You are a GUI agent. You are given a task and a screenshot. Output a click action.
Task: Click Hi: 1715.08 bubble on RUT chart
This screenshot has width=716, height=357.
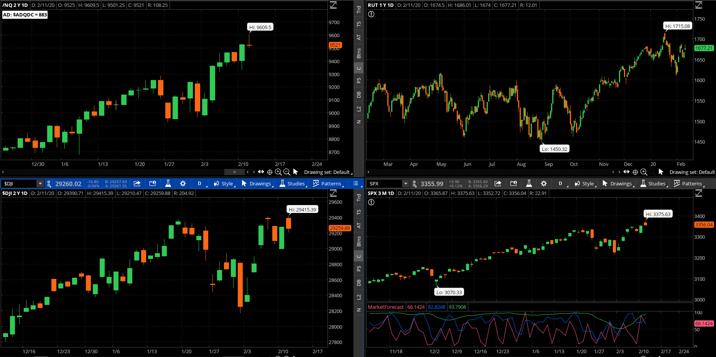(677, 26)
